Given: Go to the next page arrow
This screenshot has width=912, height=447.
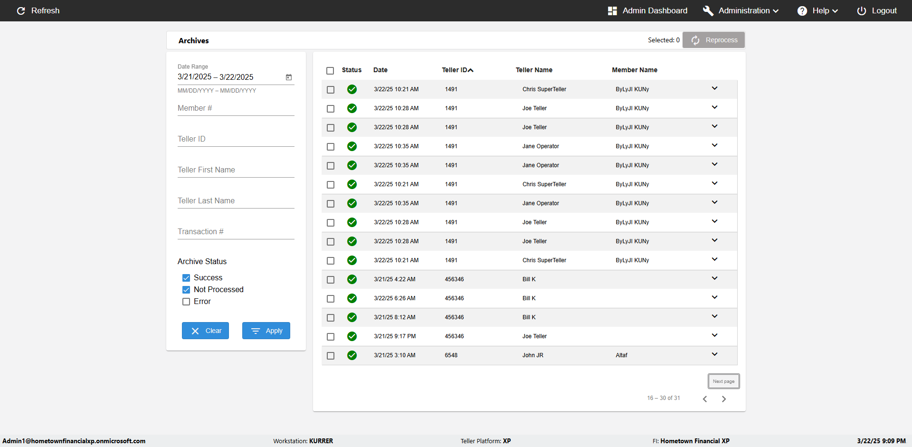Looking at the screenshot, I should [724, 399].
